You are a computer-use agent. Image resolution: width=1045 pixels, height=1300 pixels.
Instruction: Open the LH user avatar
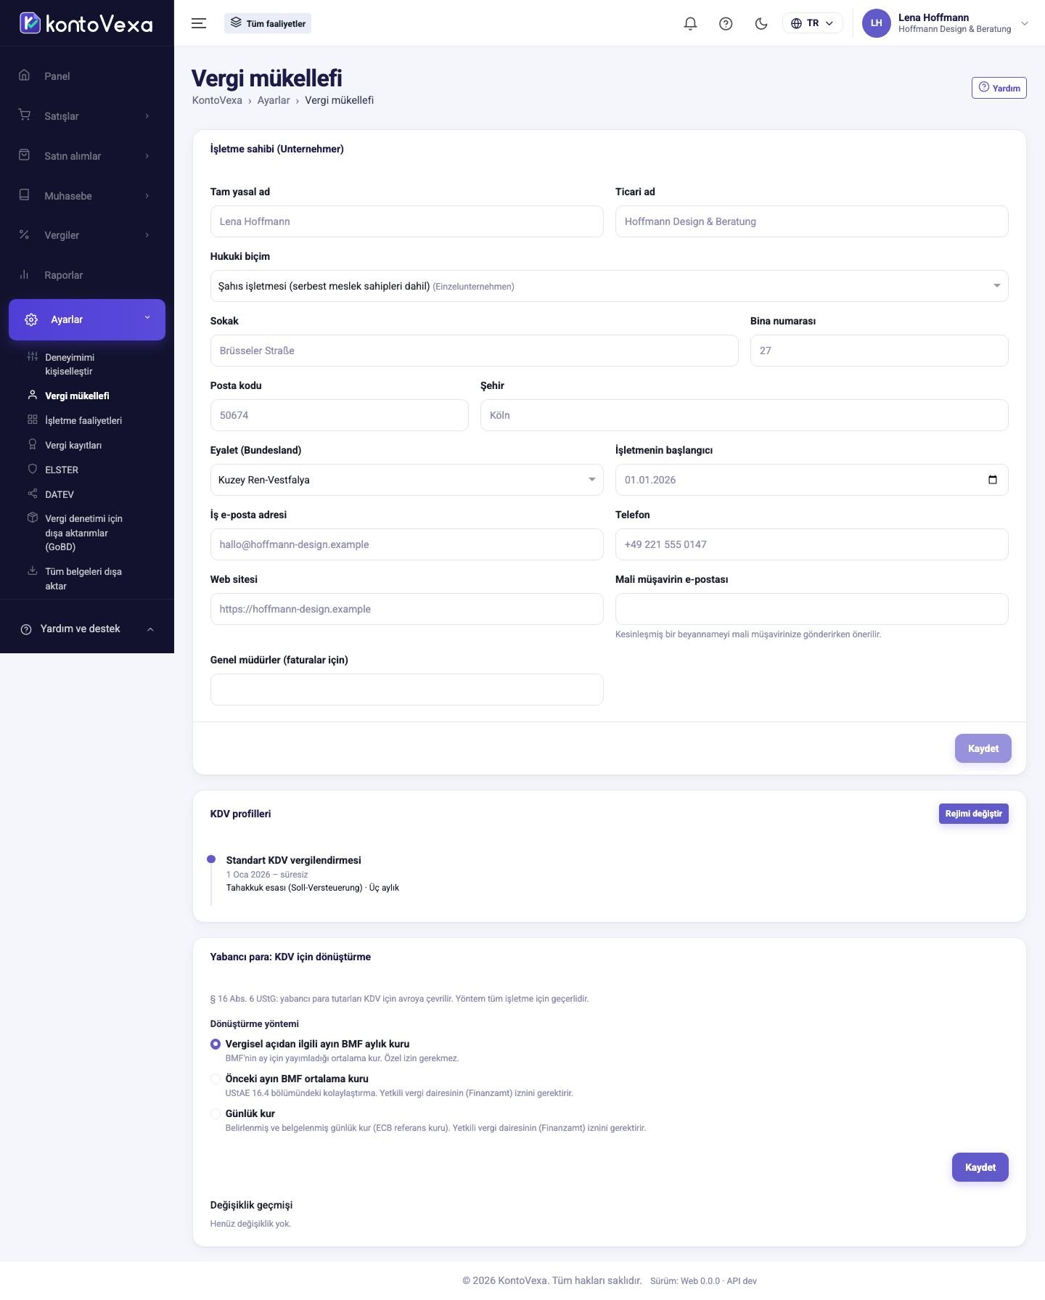coord(876,23)
